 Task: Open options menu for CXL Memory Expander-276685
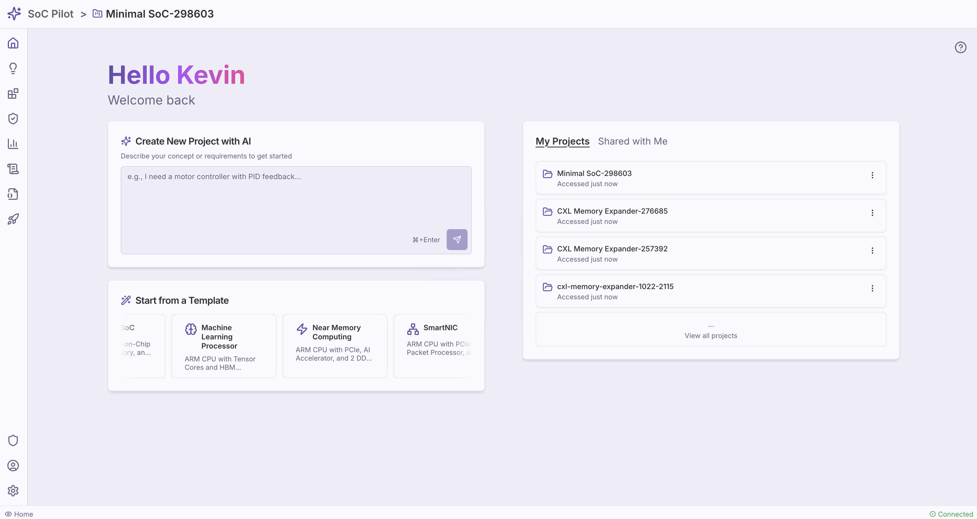(x=872, y=213)
